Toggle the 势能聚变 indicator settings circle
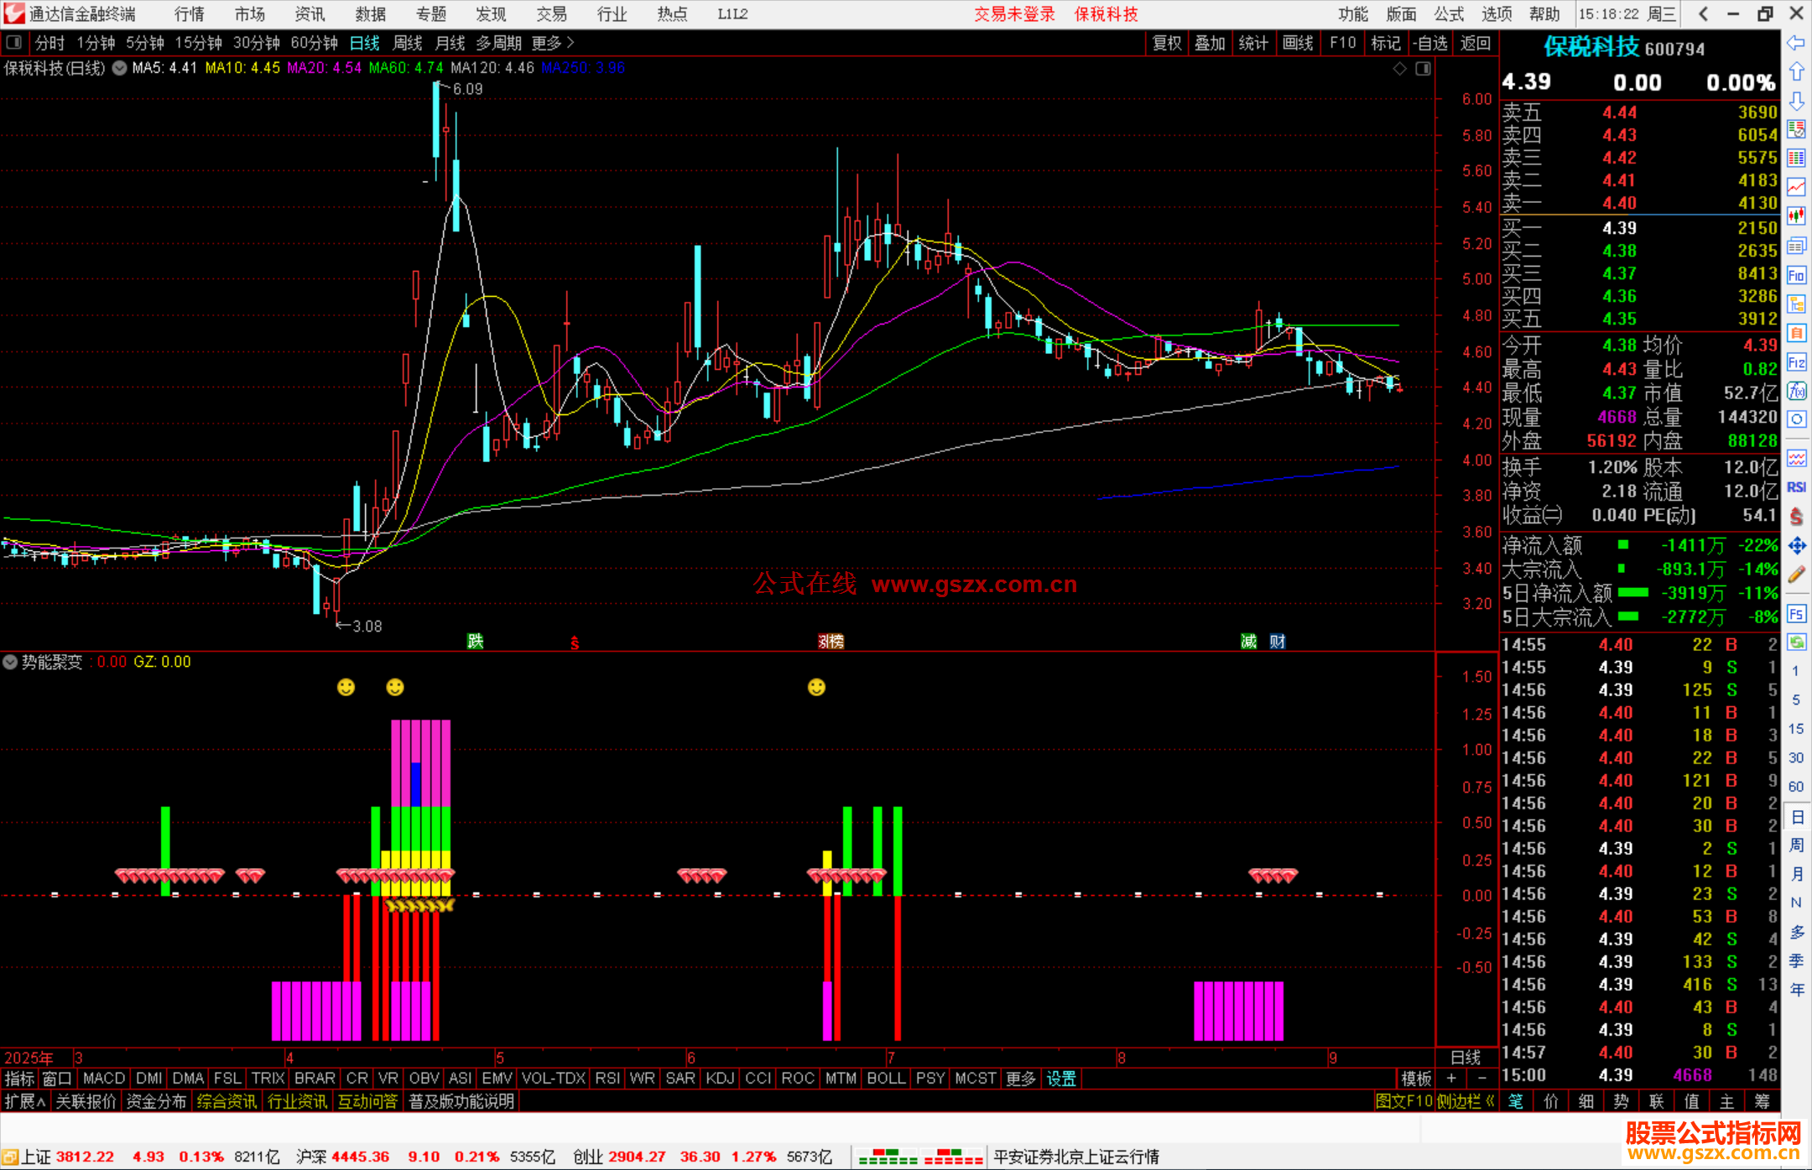This screenshot has width=1812, height=1170. (10, 662)
